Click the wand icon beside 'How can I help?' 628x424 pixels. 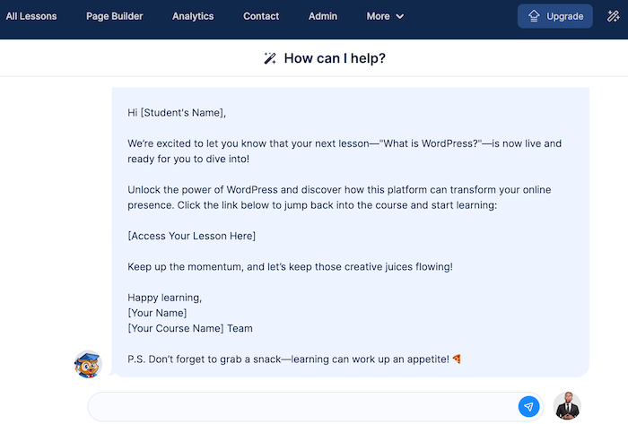click(270, 58)
